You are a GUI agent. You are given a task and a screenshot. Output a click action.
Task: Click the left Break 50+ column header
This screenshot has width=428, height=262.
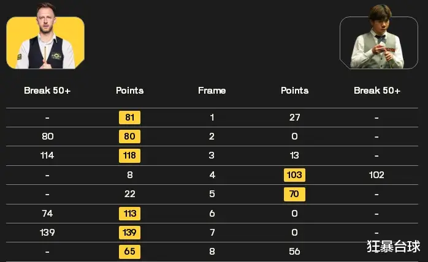click(x=47, y=91)
